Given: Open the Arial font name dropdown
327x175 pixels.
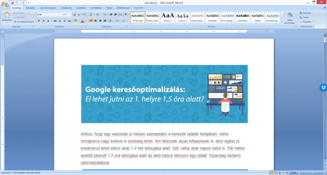Looking at the screenshot, I should click(62, 15).
